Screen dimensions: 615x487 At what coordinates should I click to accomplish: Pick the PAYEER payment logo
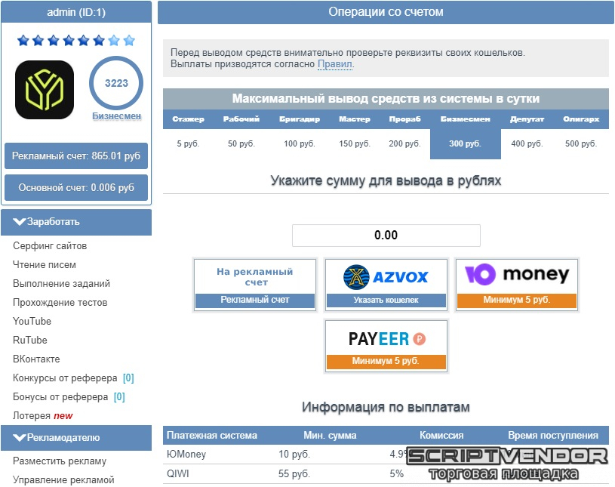pos(386,338)
